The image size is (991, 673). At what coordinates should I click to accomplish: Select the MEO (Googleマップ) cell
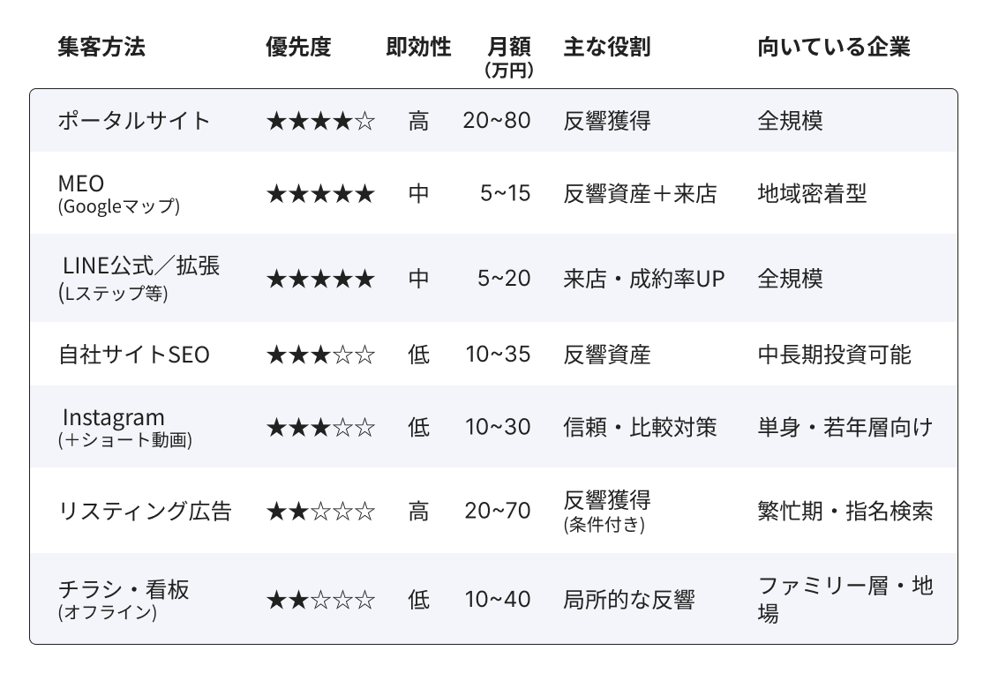click(x=118, y=194)
